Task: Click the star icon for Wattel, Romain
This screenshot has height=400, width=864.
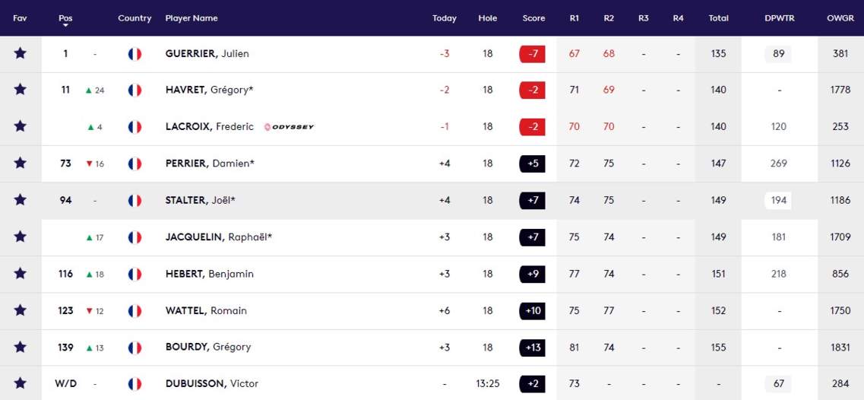Action: click(21, 310)
